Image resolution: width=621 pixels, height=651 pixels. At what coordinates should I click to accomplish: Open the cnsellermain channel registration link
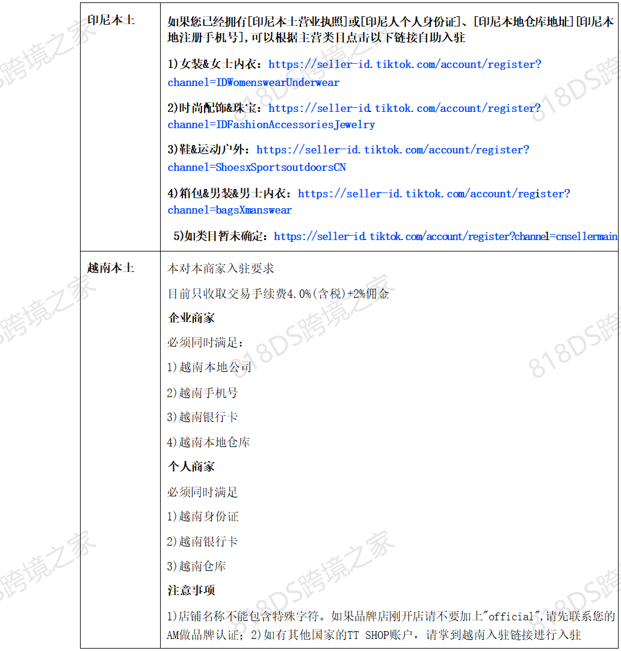tap(445, 236)
